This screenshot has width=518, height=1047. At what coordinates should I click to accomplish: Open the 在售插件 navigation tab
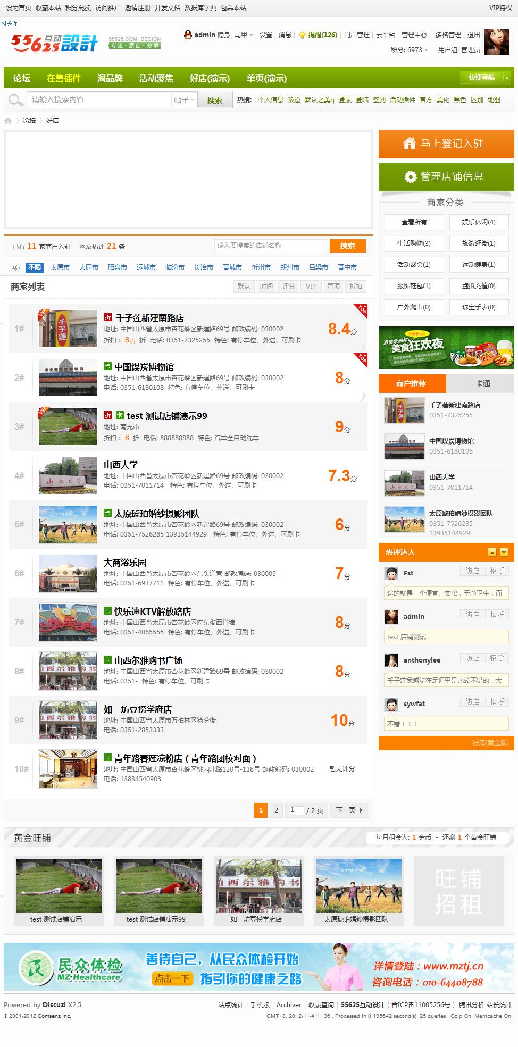(x=64, y=78)
